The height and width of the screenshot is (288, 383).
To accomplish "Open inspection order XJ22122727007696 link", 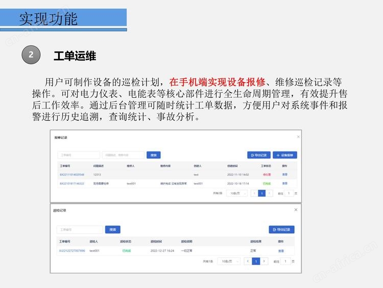I will (x=71, y=251).
